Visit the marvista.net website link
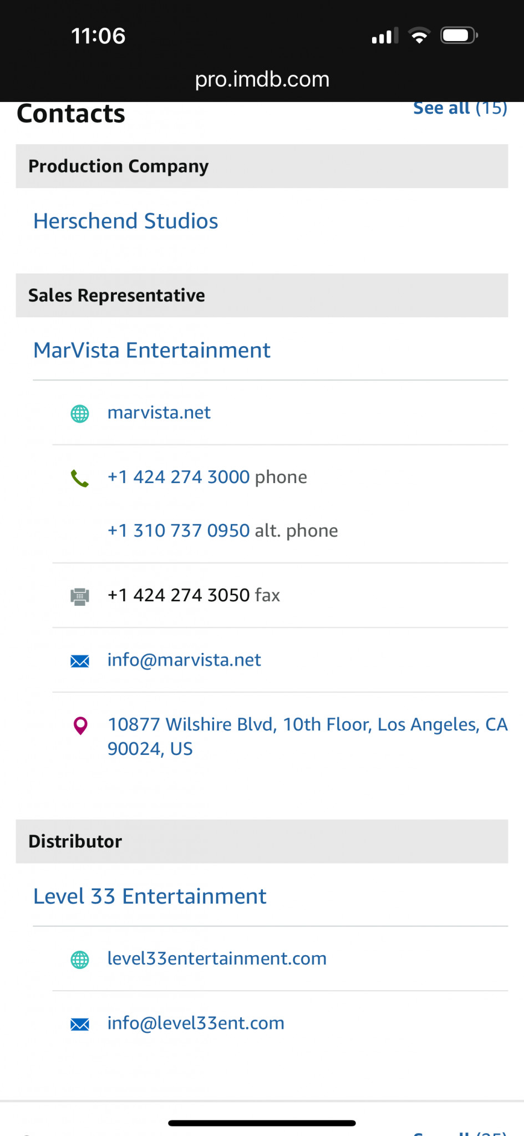524x1136 pixels. tap(159, 413)
